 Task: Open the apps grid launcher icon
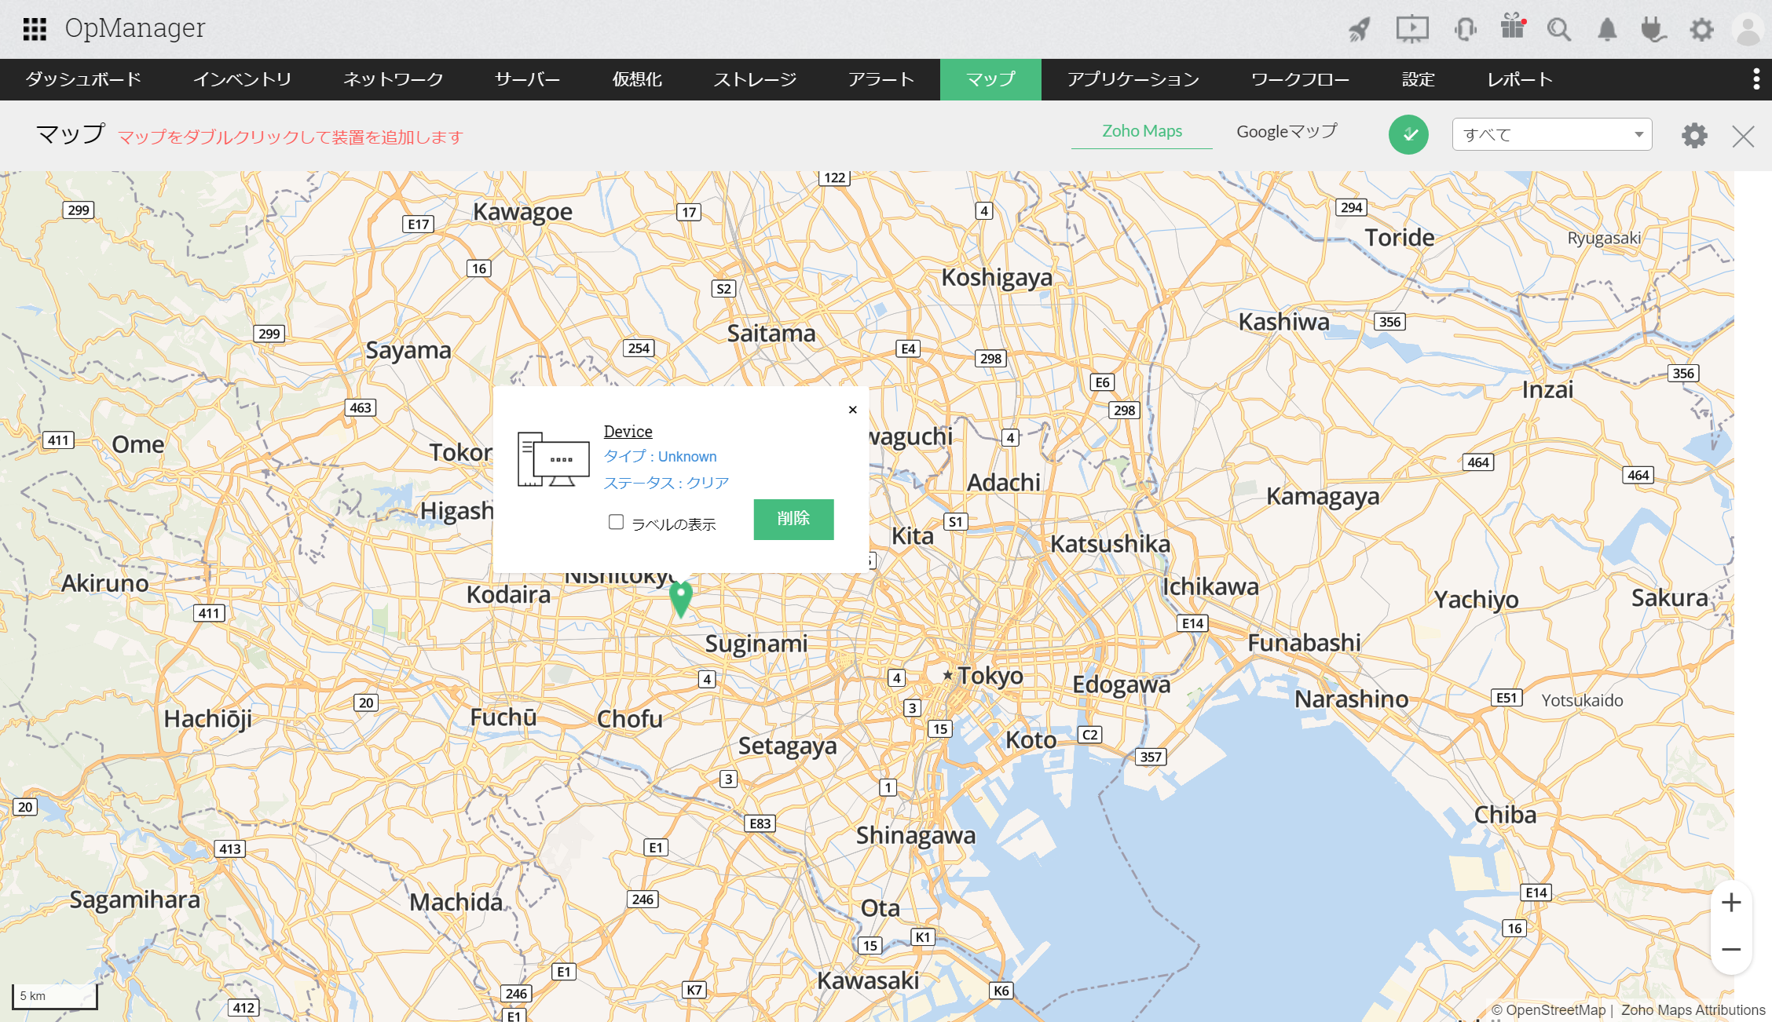point(35,29)
